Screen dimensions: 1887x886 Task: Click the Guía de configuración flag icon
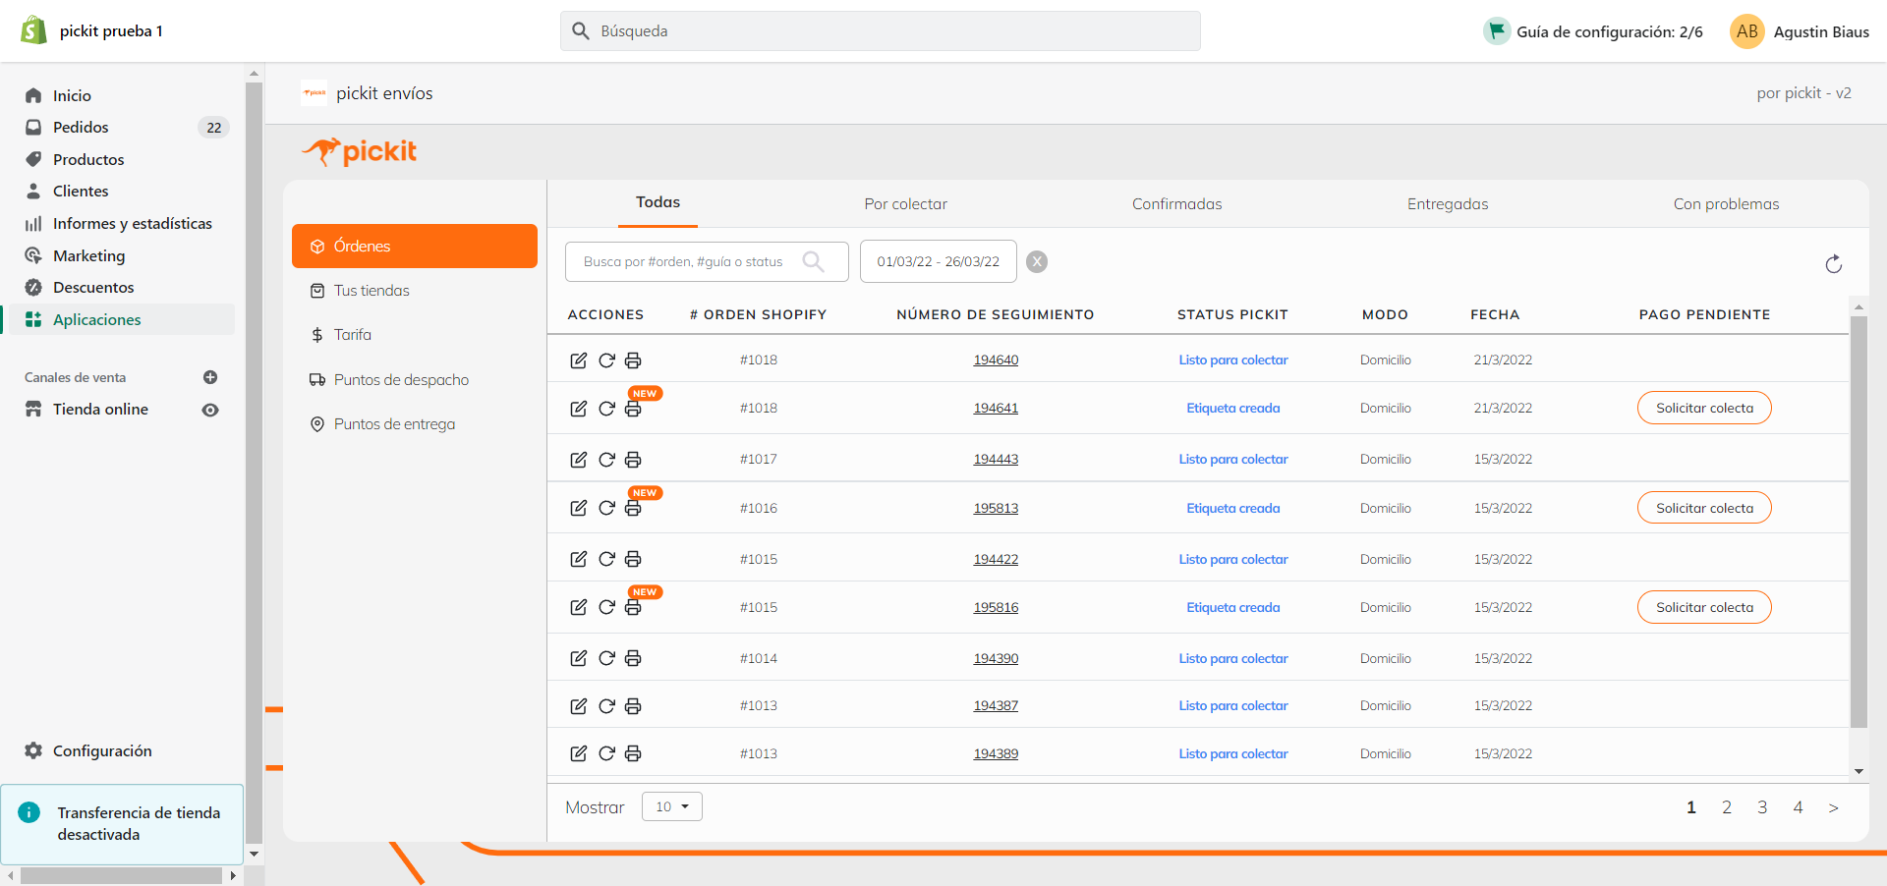tap(1496, 31)
